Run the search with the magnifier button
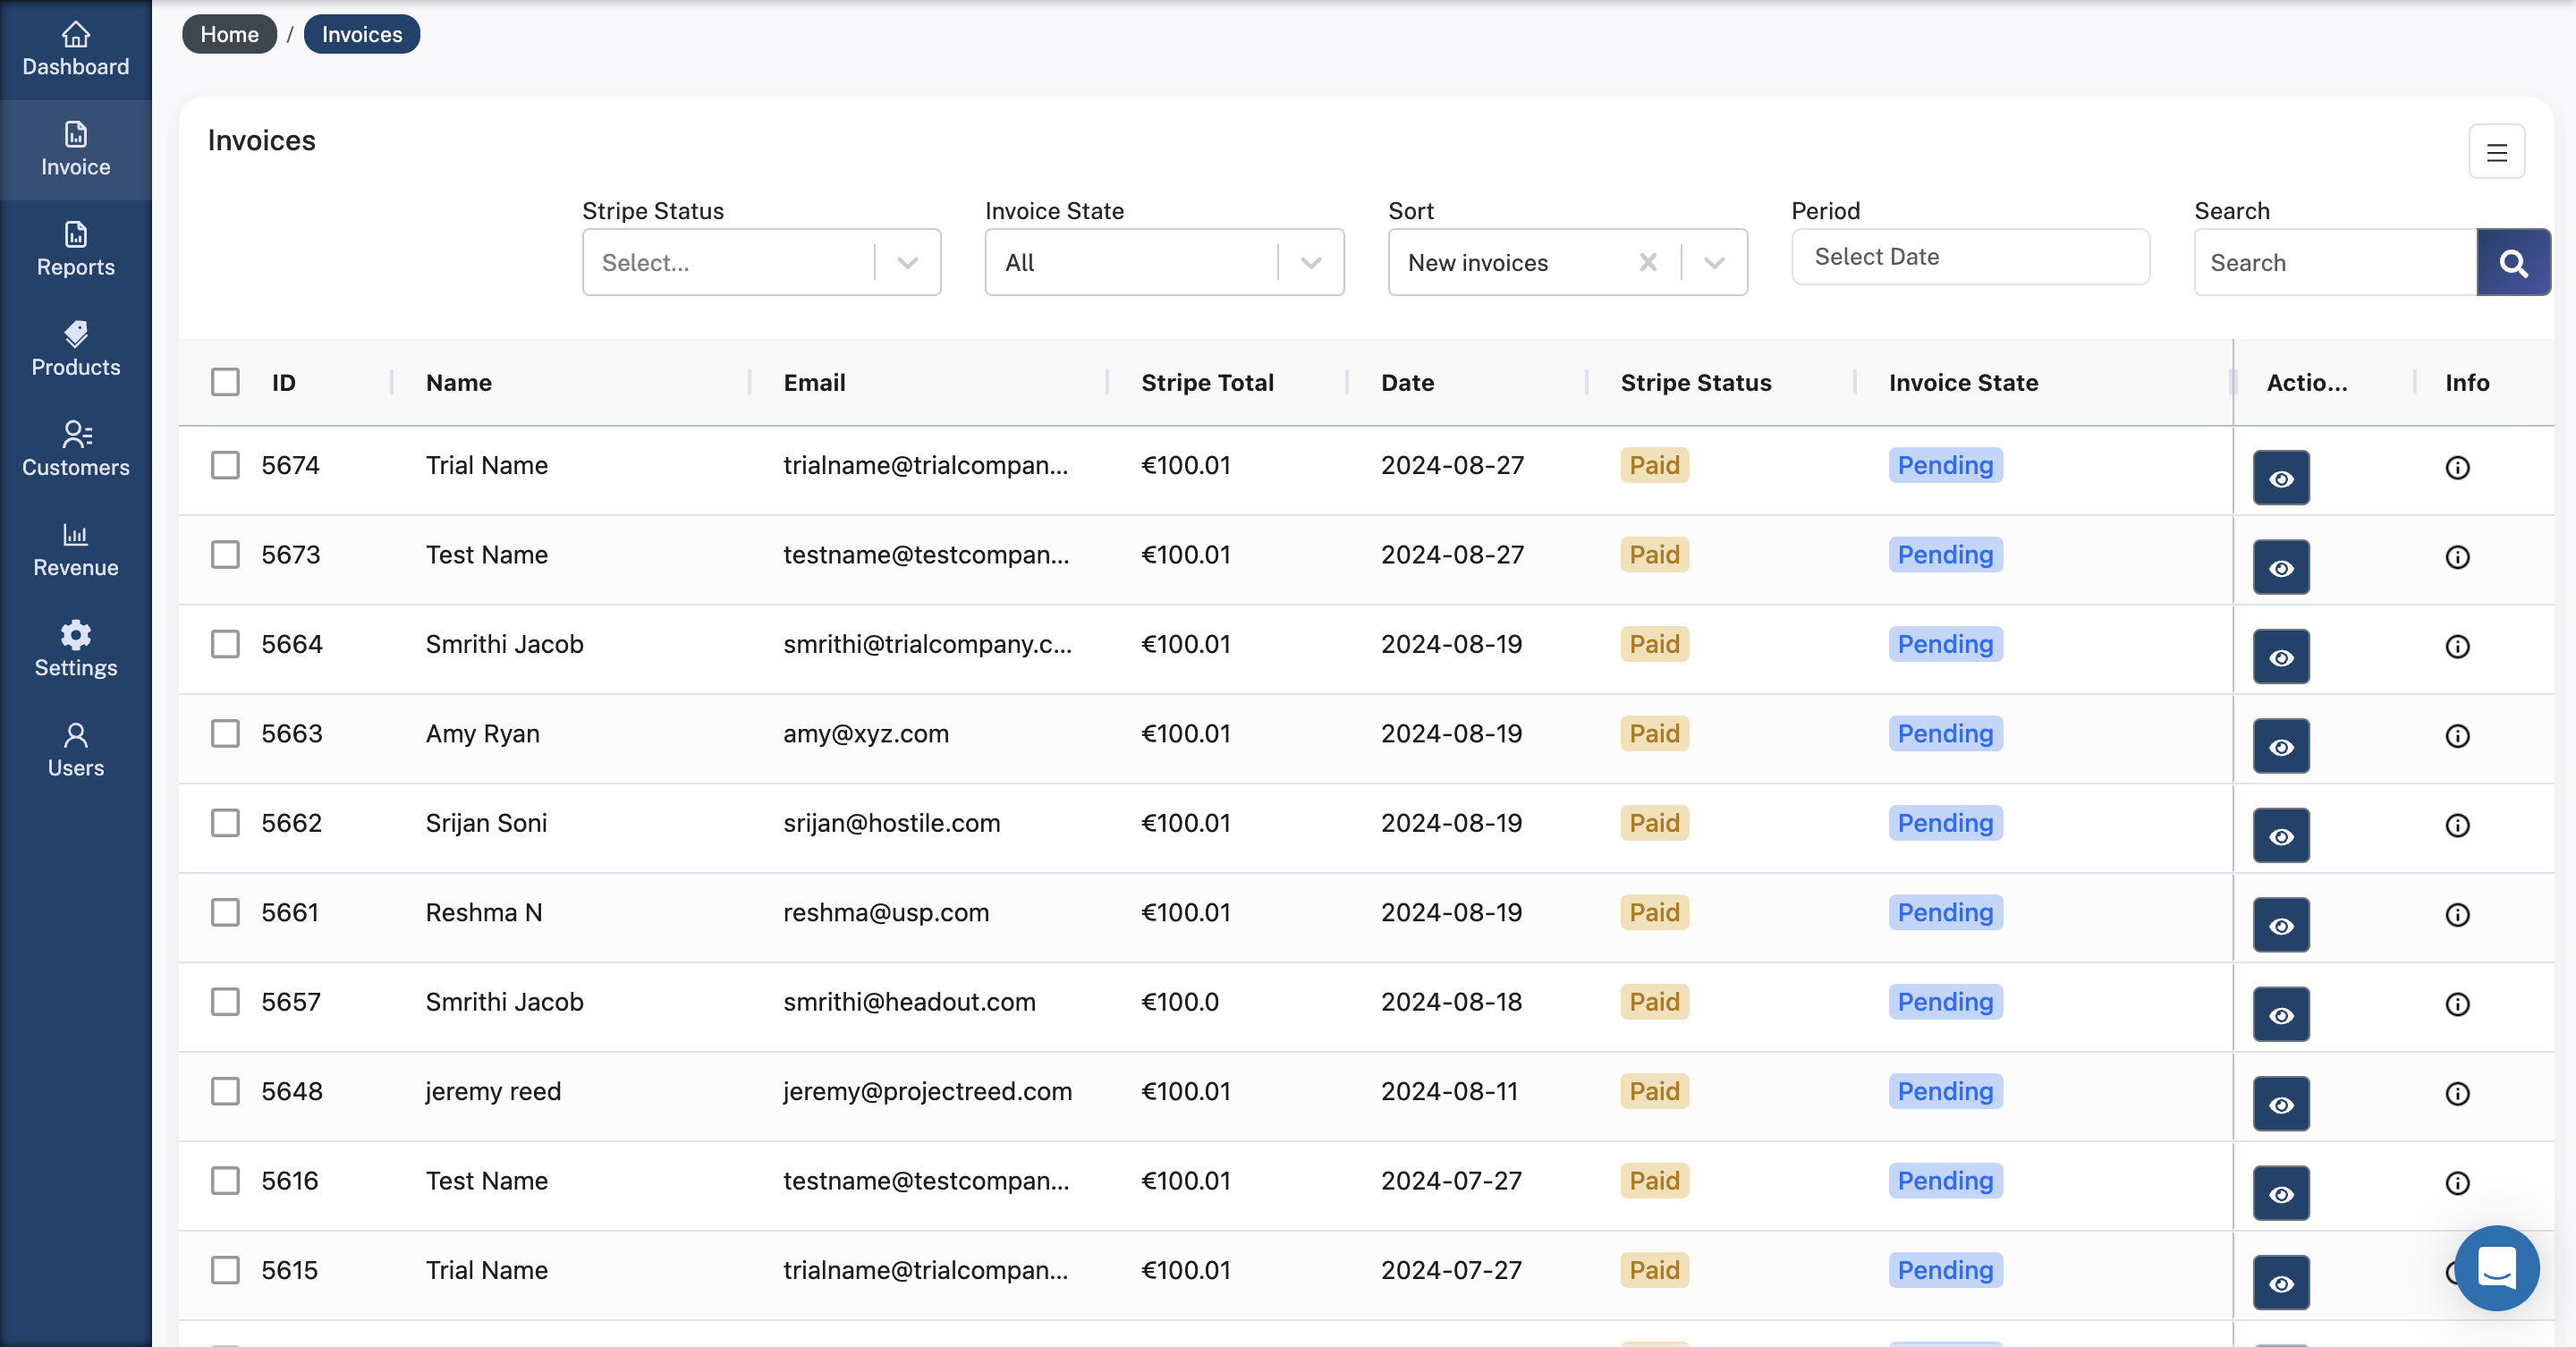Viewport: 2576px width, 1347px height. pyautogui.click(x=2513, y=262)
